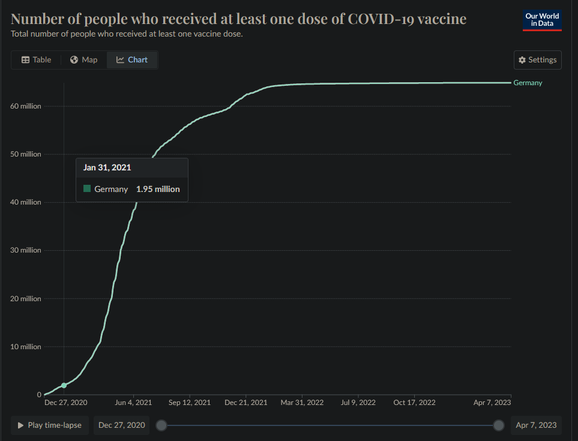Switch to the Table tab
This screenshot has width=578, height=441.
(36, 60)
